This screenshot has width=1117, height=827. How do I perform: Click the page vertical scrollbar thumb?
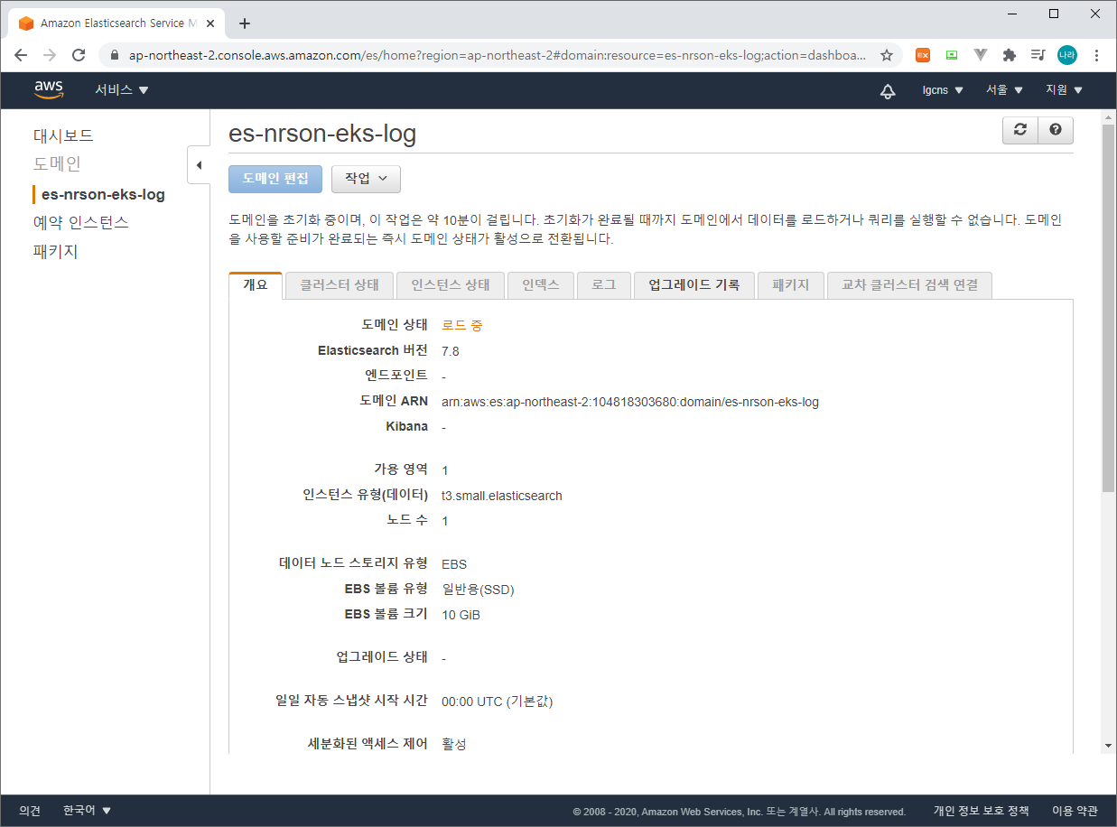pos(1108,309)
